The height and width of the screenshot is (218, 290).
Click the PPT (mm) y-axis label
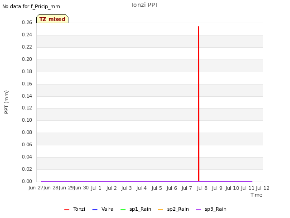pyautogui.click(x=6, y=102)
